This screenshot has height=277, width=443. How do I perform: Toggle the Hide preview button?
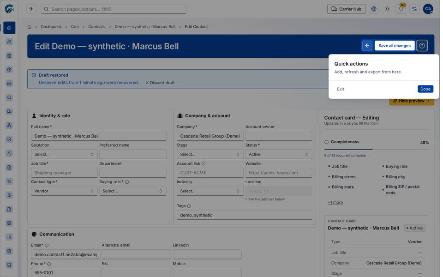click(x=411, y=101)
